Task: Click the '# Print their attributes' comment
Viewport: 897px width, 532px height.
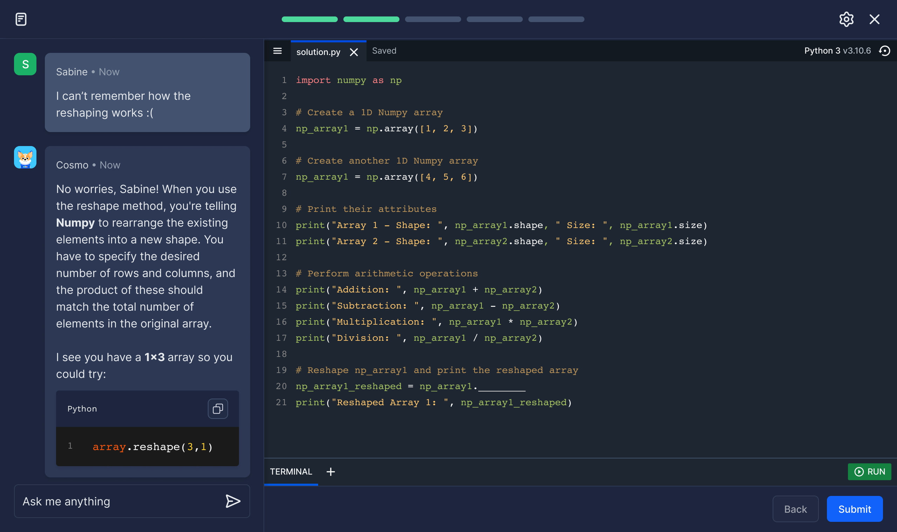Action: (366, 209)
